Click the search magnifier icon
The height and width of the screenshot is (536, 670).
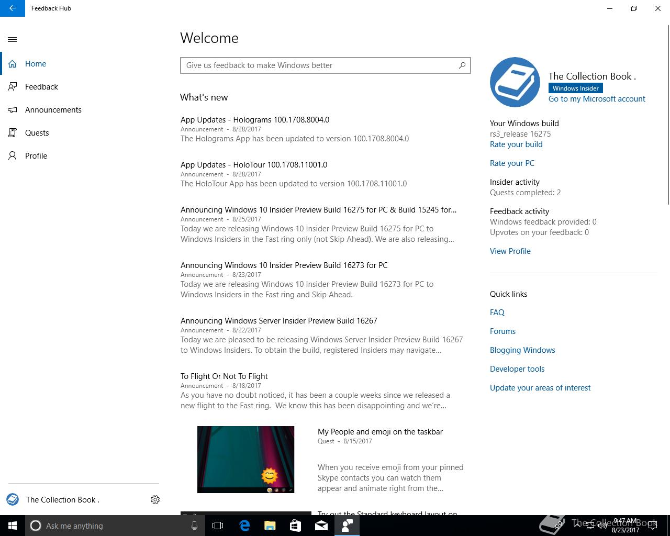pos(462,65)
